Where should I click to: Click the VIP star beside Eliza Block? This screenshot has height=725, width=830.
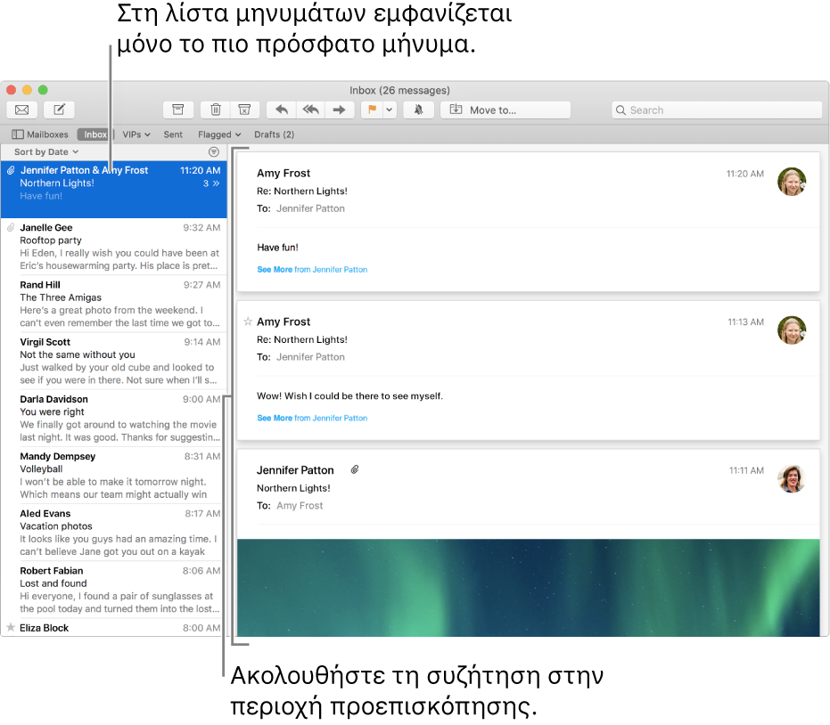[x=11, y=627]
